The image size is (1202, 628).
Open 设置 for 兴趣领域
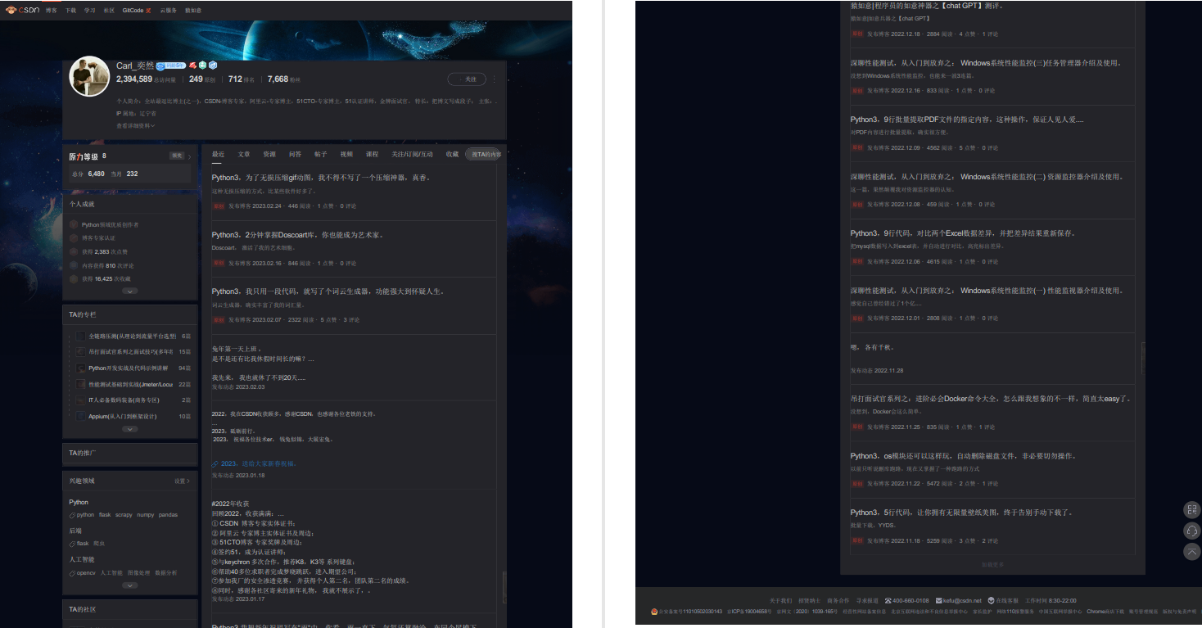182,481
